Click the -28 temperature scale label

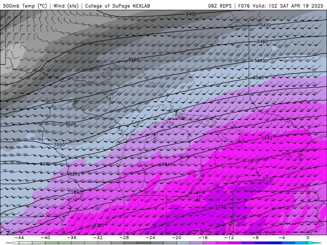(x=124, y=238)
